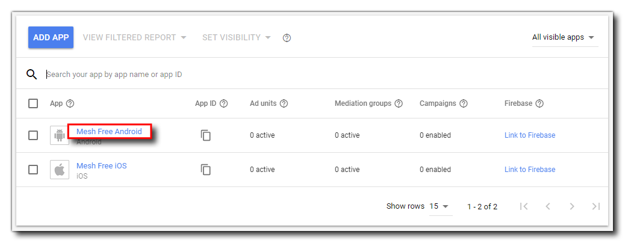Check the Mesh Free iOS row checkbox
The width and height of the screenshot is (625, 243).
click(x=33, y=170)
